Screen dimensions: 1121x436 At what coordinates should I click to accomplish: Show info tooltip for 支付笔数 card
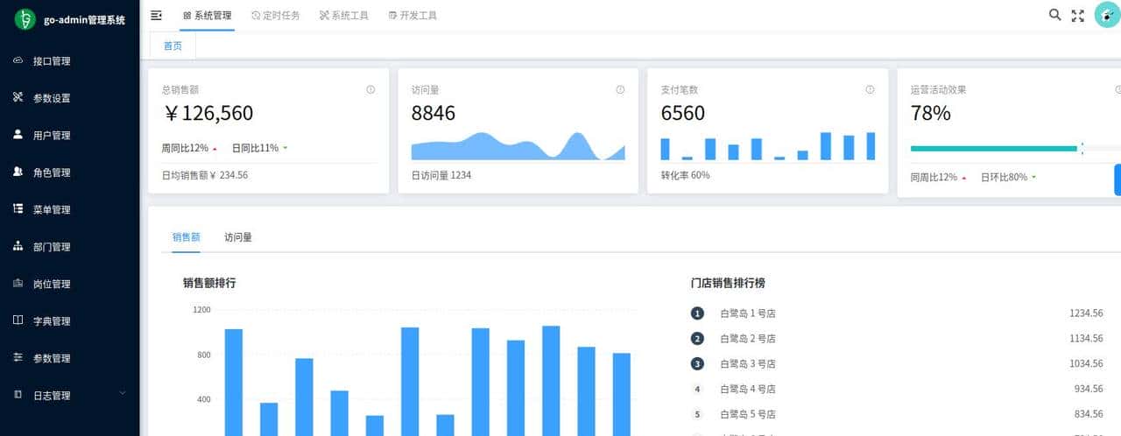870,89
